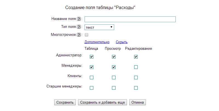Open the Тип поля dropdown
219x111 pixels.
(99, 27)
